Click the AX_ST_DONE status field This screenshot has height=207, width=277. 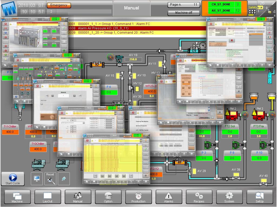click(224, 11)
